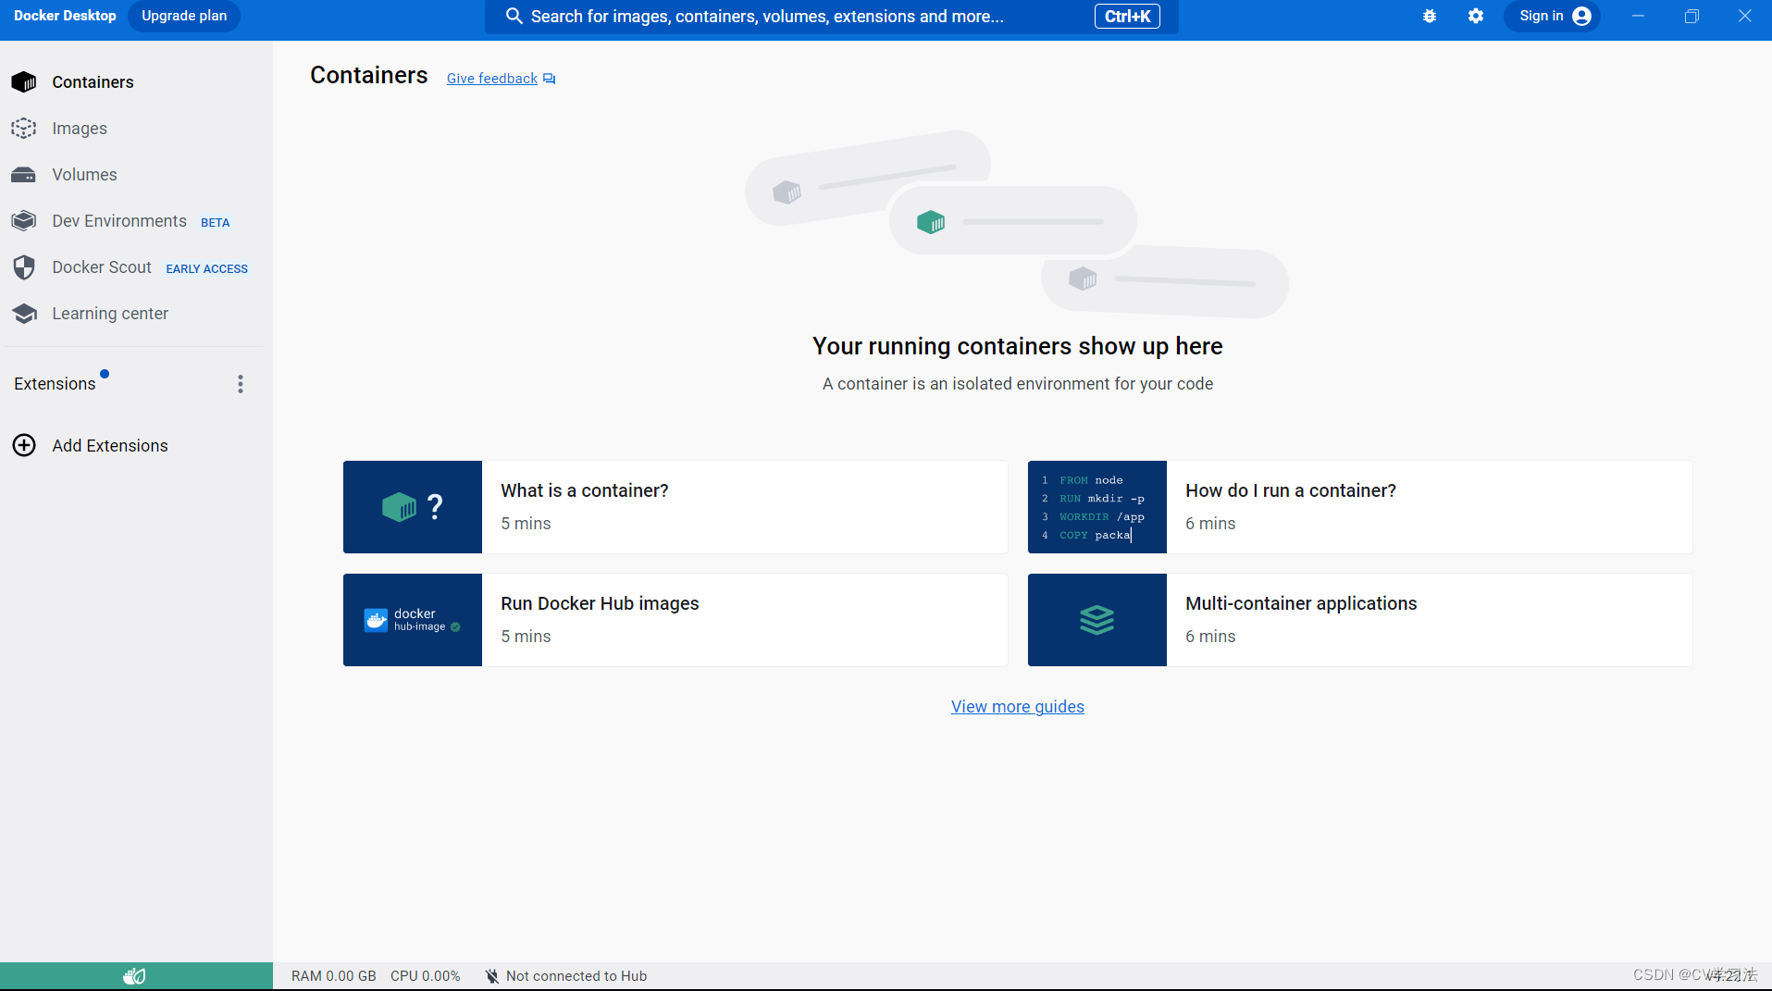Select Containers in the sidebar

(x=93, y=82)
